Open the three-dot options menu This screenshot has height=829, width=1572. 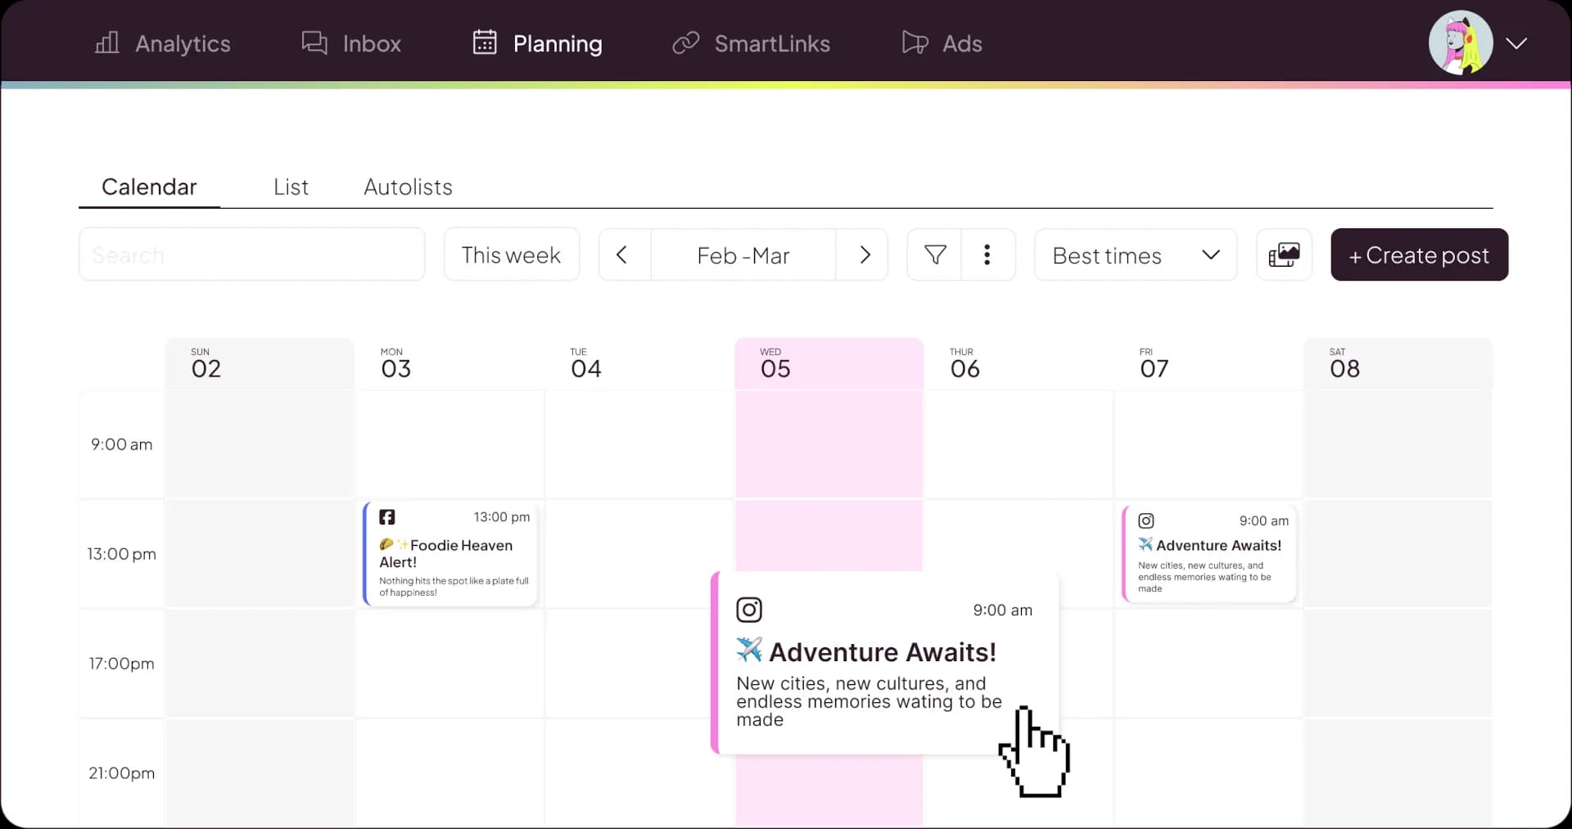click(x=987, y=255)
